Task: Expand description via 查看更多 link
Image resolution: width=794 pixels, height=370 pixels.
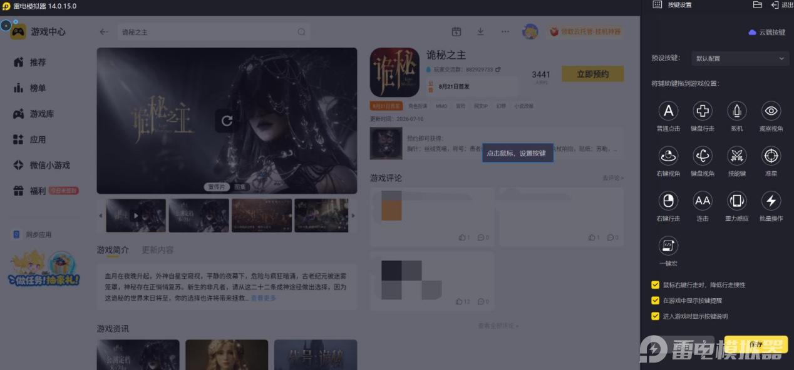Action: [263, 298]
